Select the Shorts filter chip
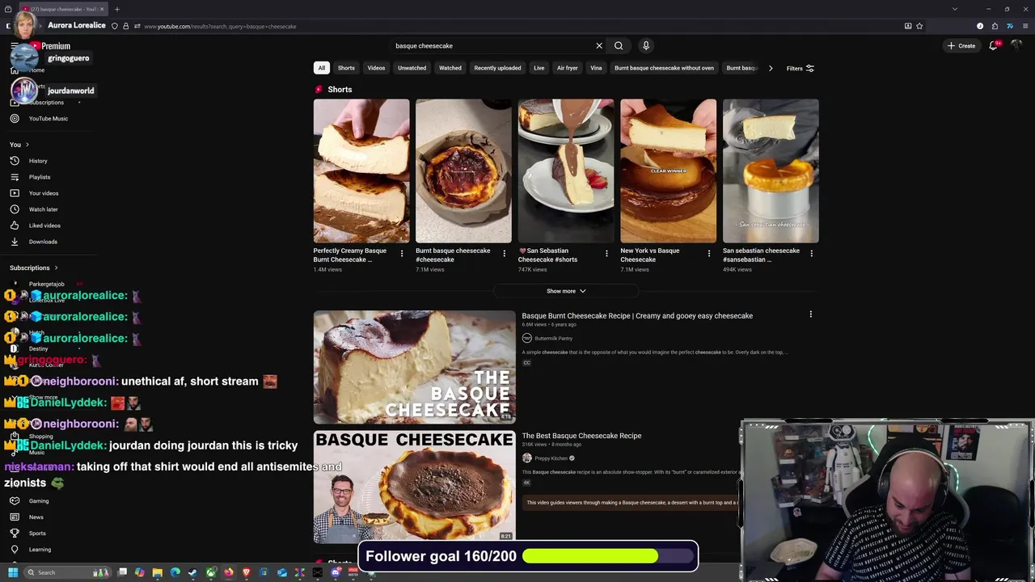 point(346,68)
